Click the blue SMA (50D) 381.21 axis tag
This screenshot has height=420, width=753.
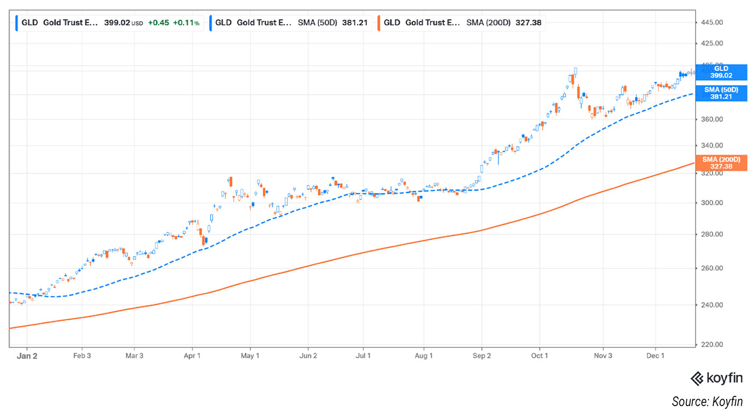pos(721,93)
